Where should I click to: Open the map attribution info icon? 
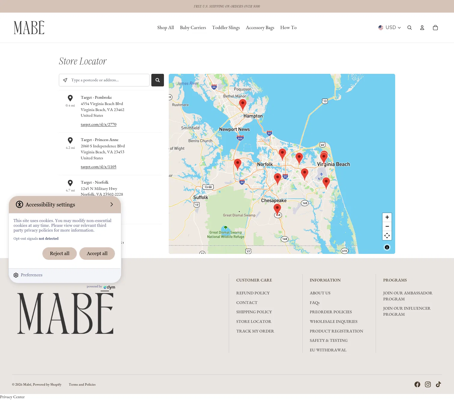(387, 247)
